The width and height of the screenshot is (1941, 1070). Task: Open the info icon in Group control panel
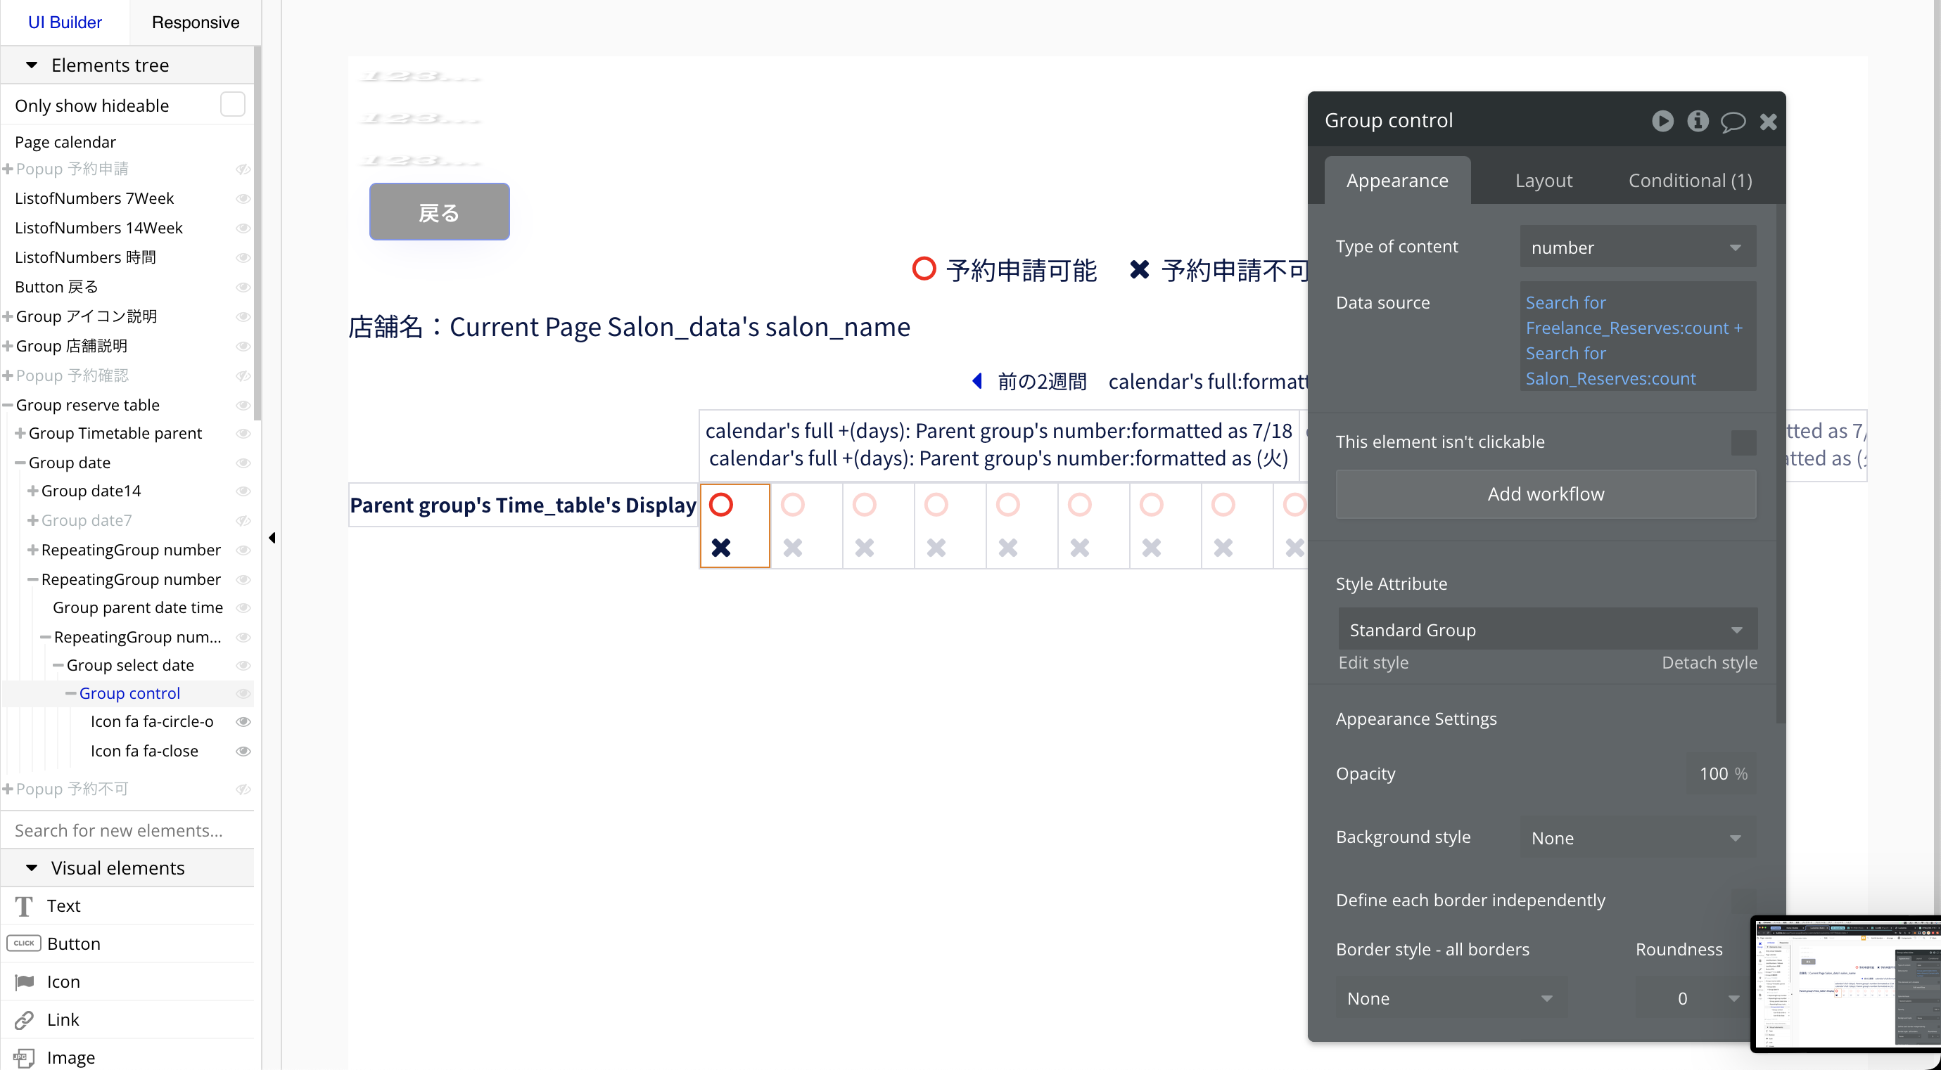click(1698, 120)
